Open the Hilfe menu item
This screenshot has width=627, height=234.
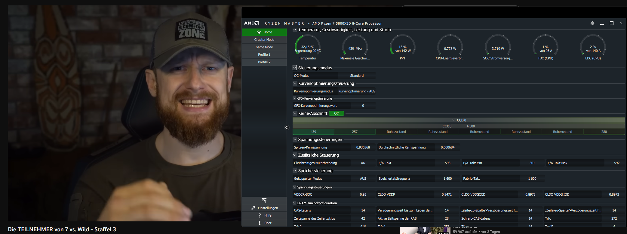pyautogui.click(x=264, y=215)
